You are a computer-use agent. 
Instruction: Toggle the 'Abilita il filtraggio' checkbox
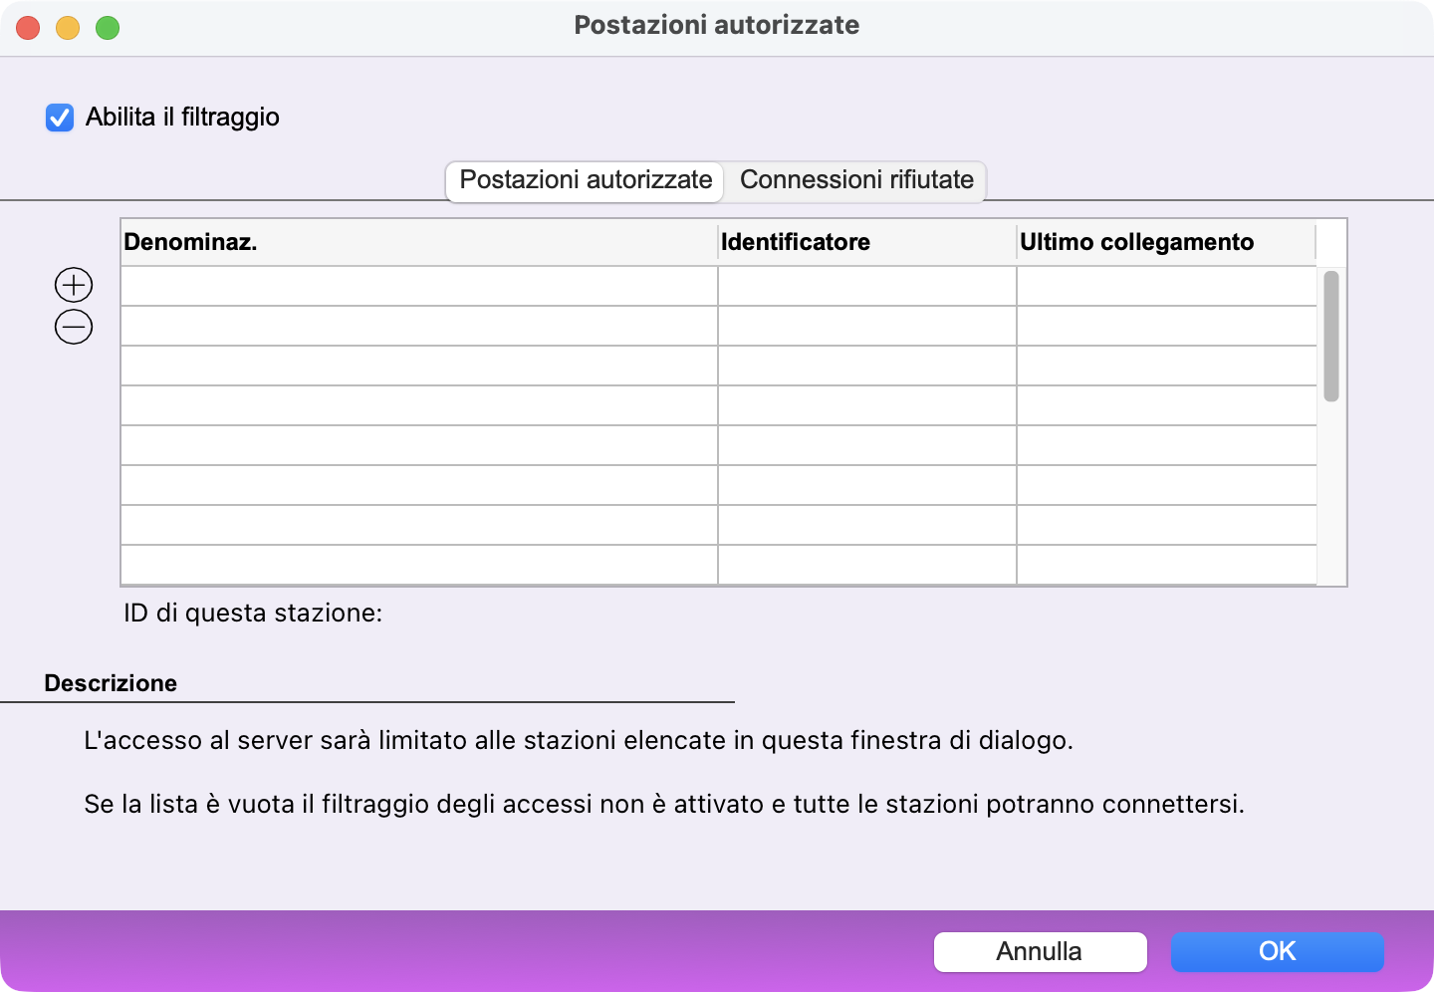click(x=60, y=118)
